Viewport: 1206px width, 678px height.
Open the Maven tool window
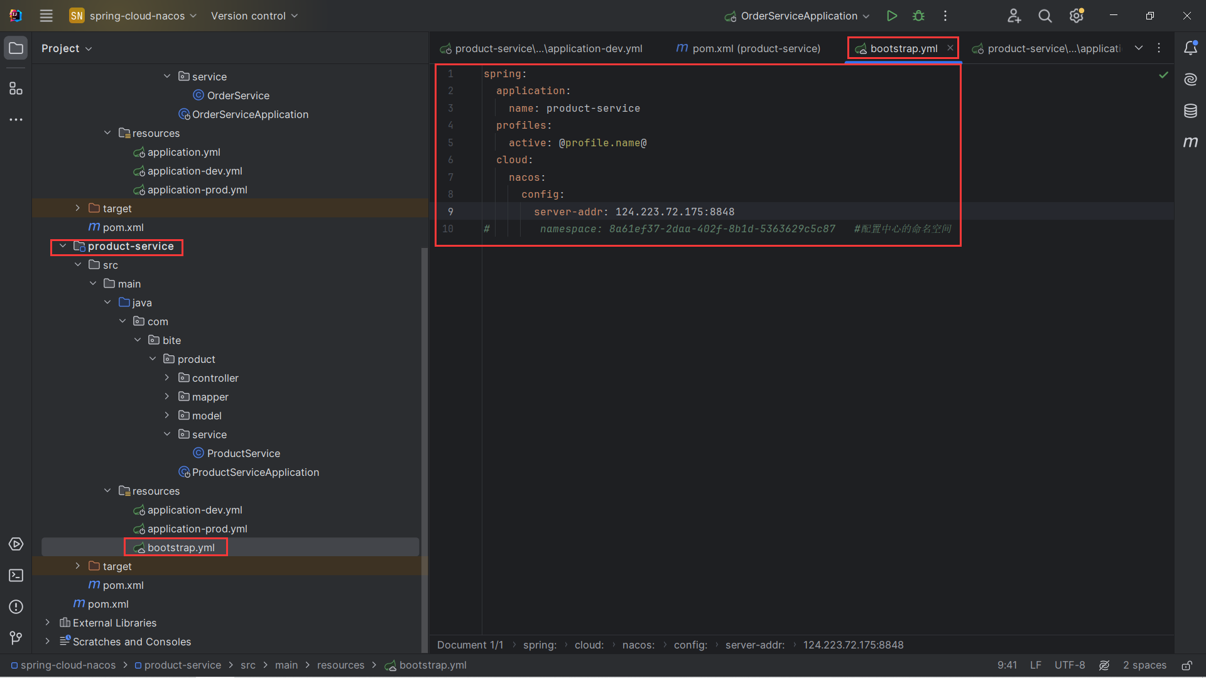(1190, 142)
